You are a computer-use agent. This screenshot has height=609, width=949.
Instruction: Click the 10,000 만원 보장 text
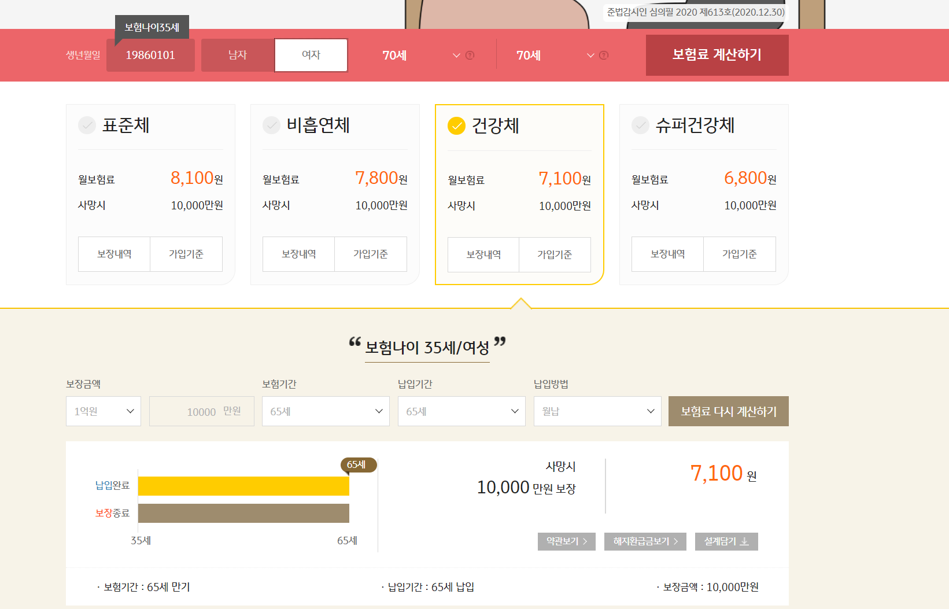(526, 488)
